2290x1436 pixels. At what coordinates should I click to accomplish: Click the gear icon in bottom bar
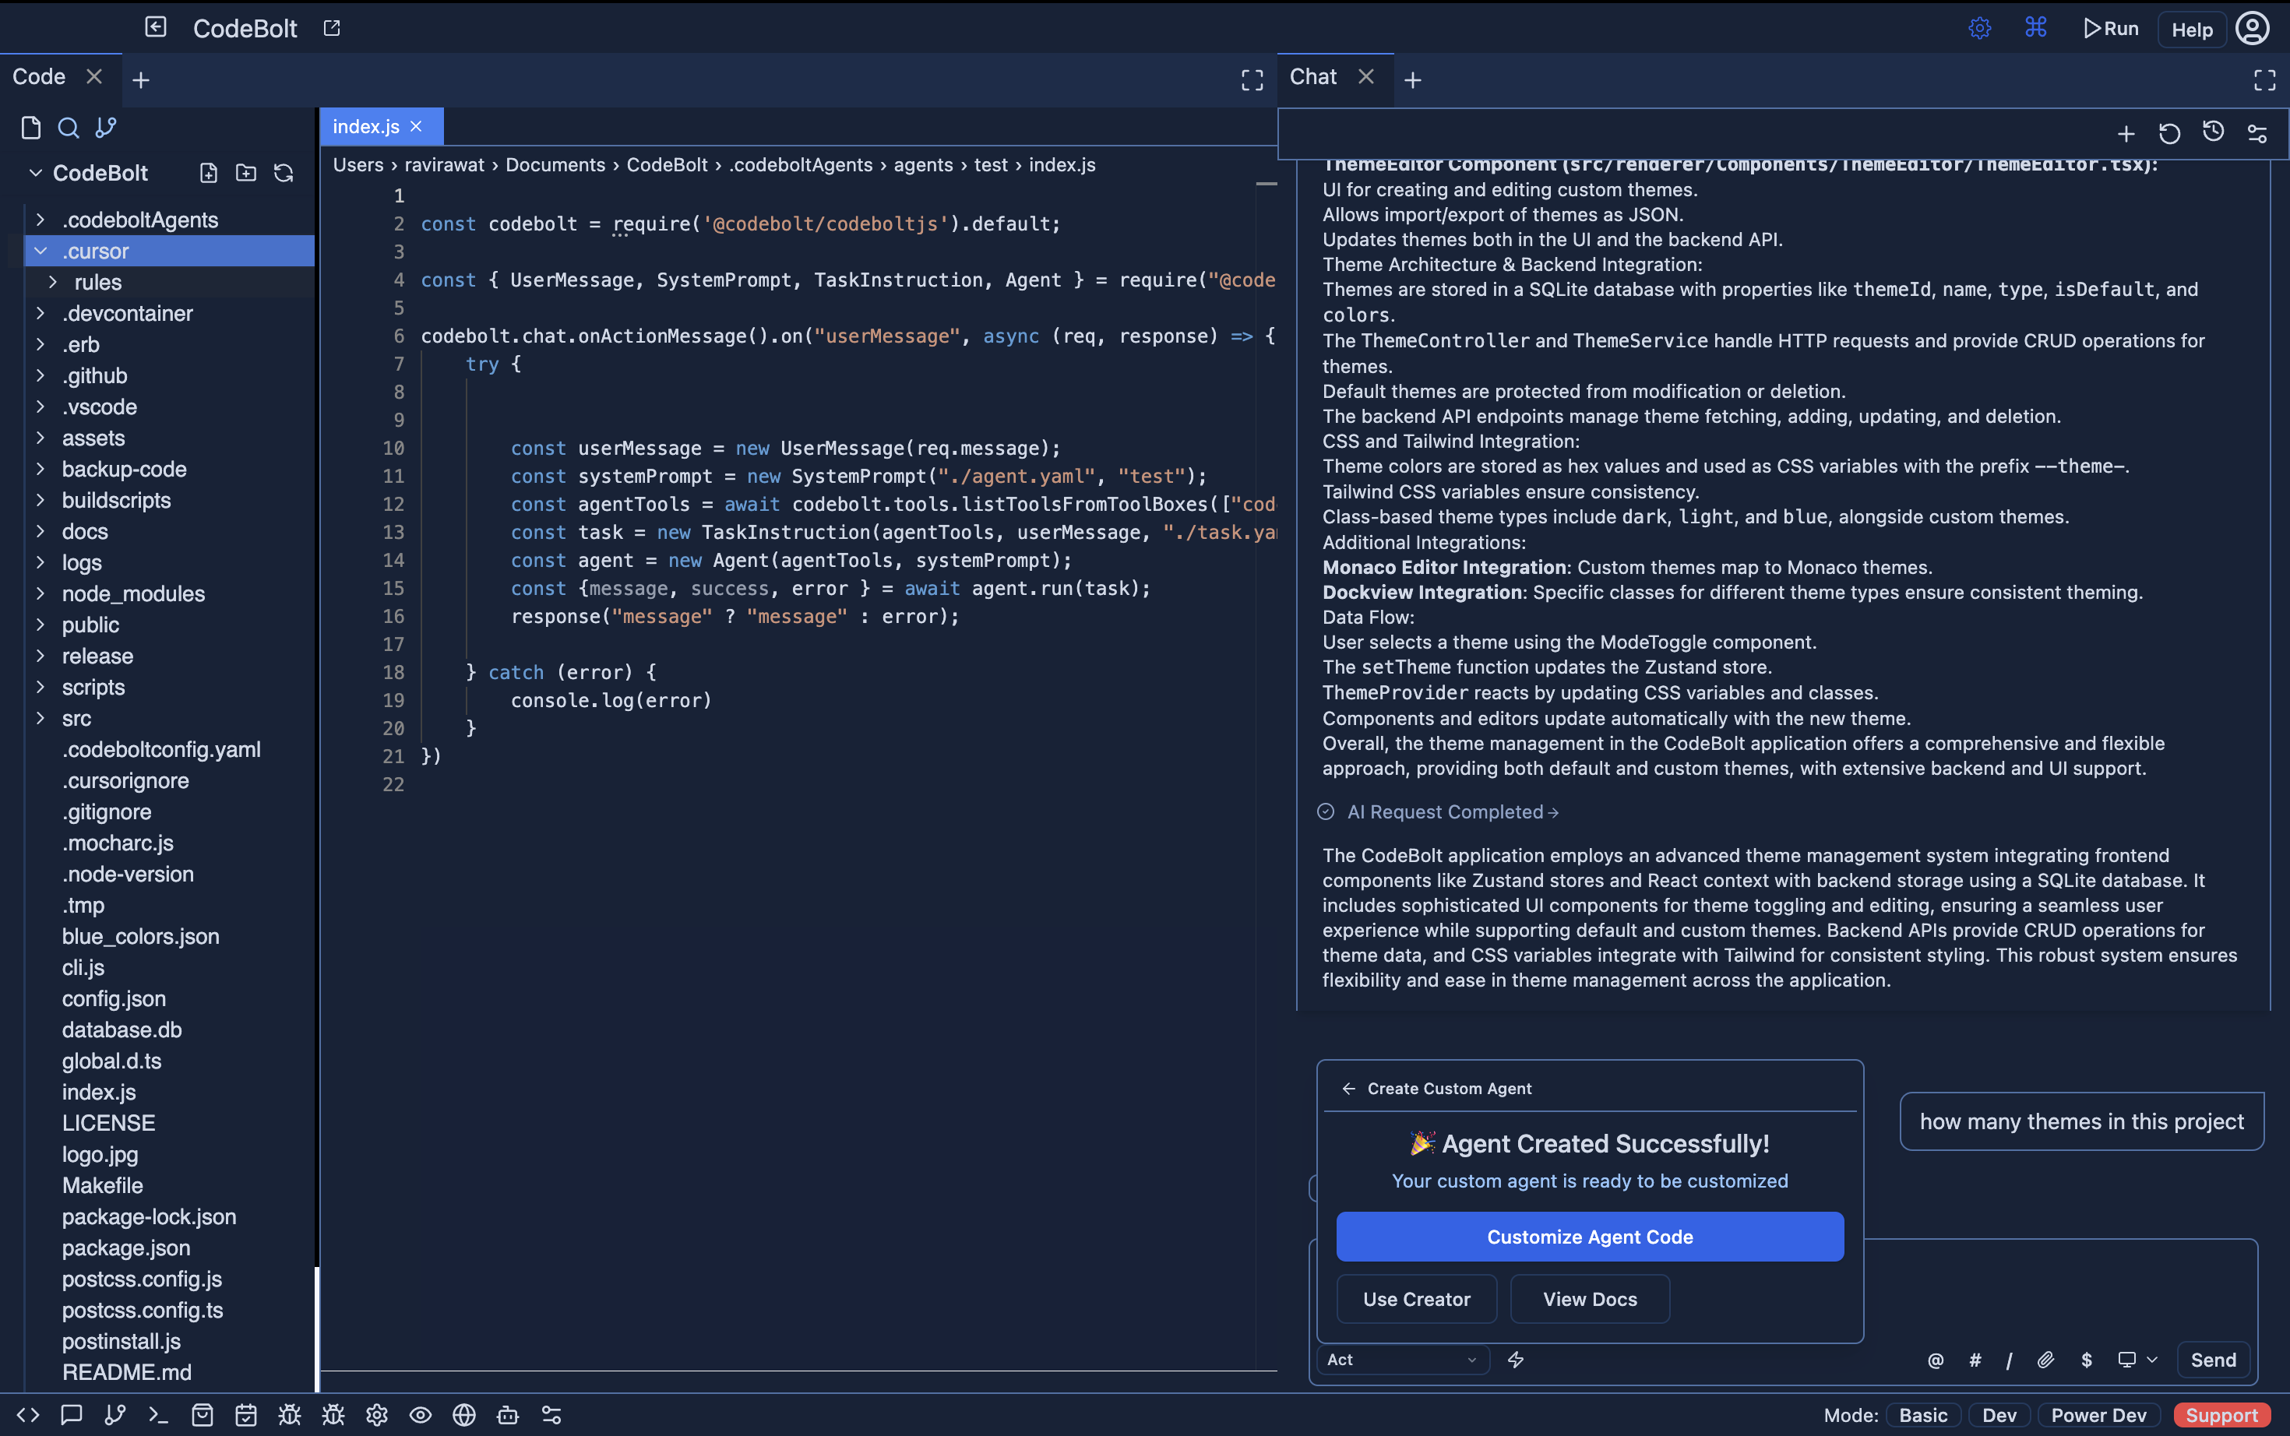(377, 1415)
